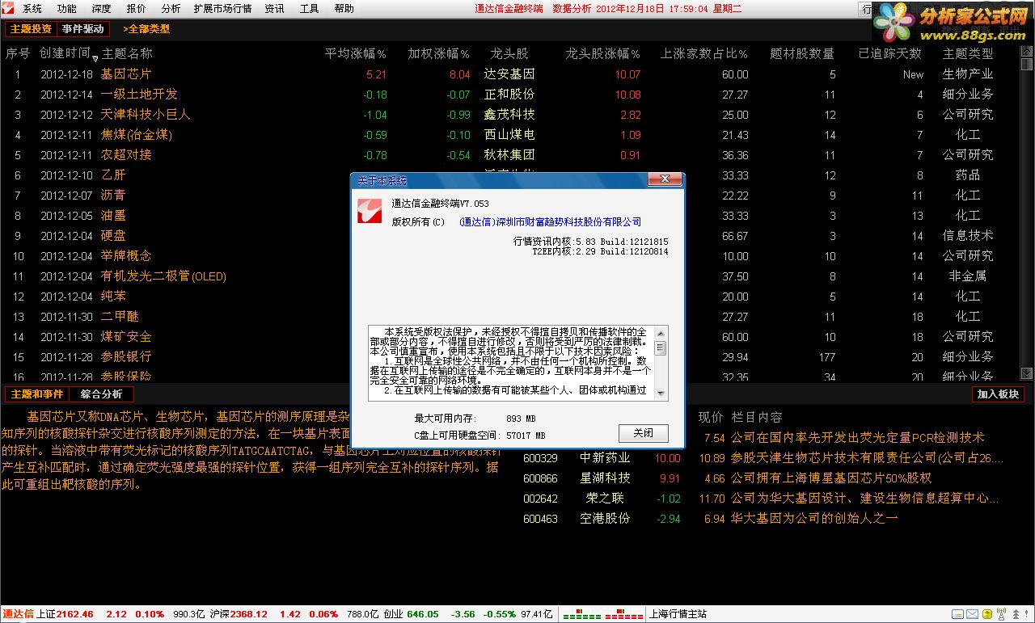Switch to the 主题投资 tab

31,29
